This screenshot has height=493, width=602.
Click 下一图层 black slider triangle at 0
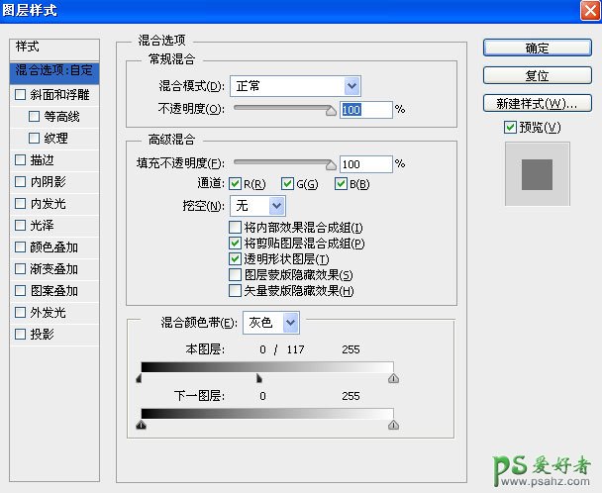[142, 425]
